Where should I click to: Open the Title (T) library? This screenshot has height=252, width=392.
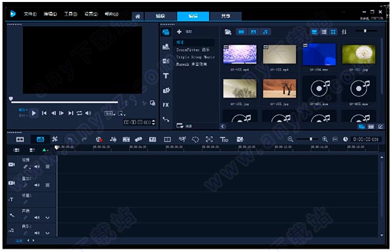pos(166,76)
